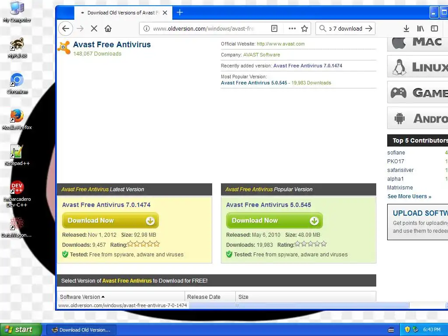Open recently added version 7.0.1474 link
This screenshot has width=448, height=336.
click(308, 66)
